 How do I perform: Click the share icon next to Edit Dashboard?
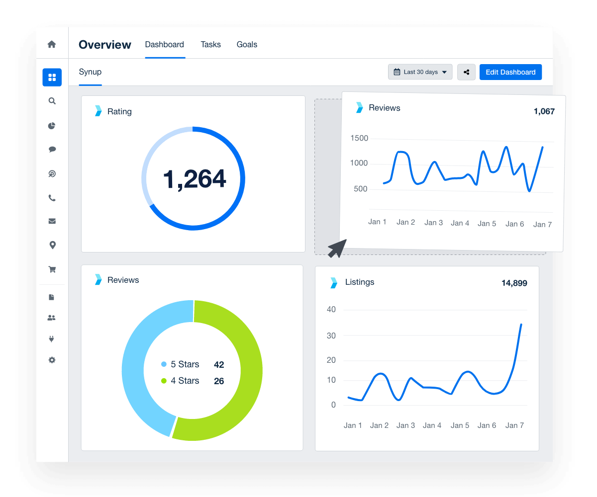click(466, 72)
